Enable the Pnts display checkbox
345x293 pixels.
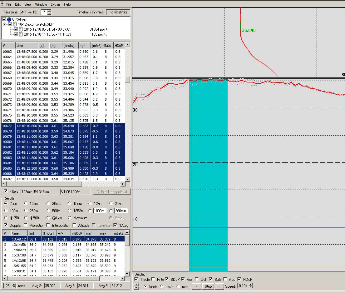pyautogui.click(x=153, y=279)
